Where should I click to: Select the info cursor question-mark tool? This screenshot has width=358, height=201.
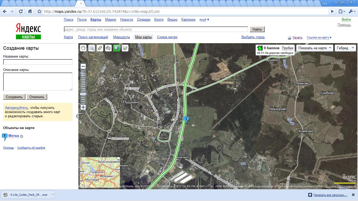[x=125, y=48]
